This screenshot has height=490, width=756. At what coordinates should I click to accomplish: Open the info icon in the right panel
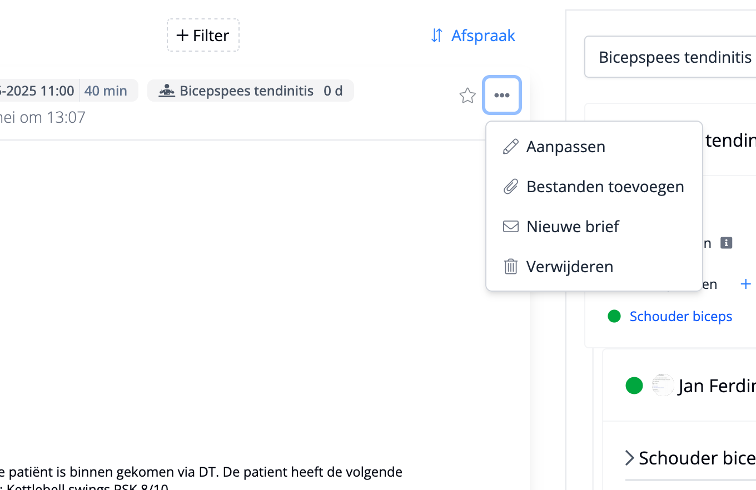click(727, 242)
